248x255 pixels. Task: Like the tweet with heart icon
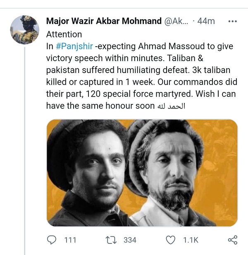(x=170, y=240)
